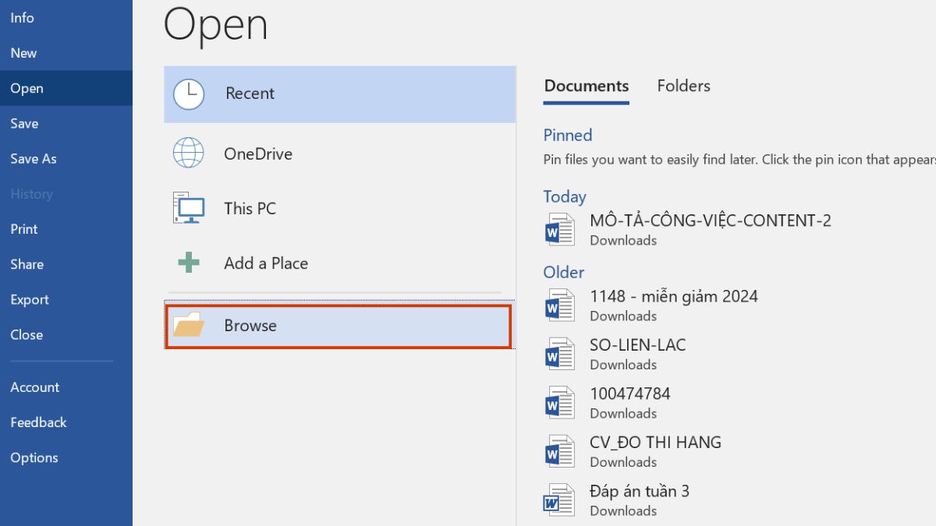
Task: Select the Recent location label
Action: point(250,94)
